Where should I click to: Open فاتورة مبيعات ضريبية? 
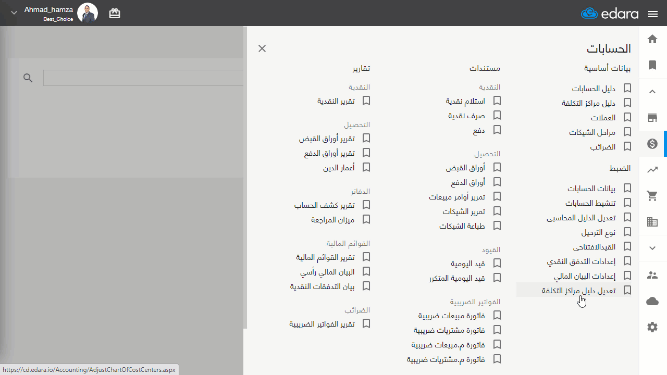tap(452, 316)
